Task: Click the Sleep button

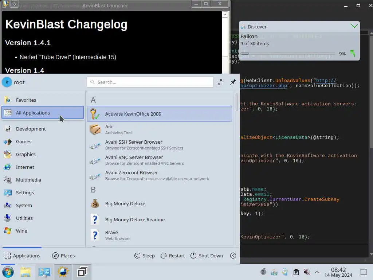Action: pos(144,256)
